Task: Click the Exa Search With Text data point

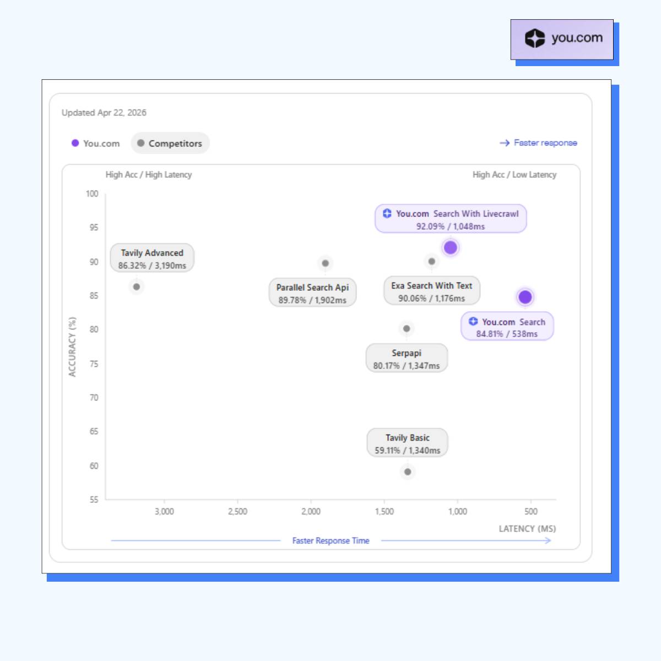Action: point(432,262)
